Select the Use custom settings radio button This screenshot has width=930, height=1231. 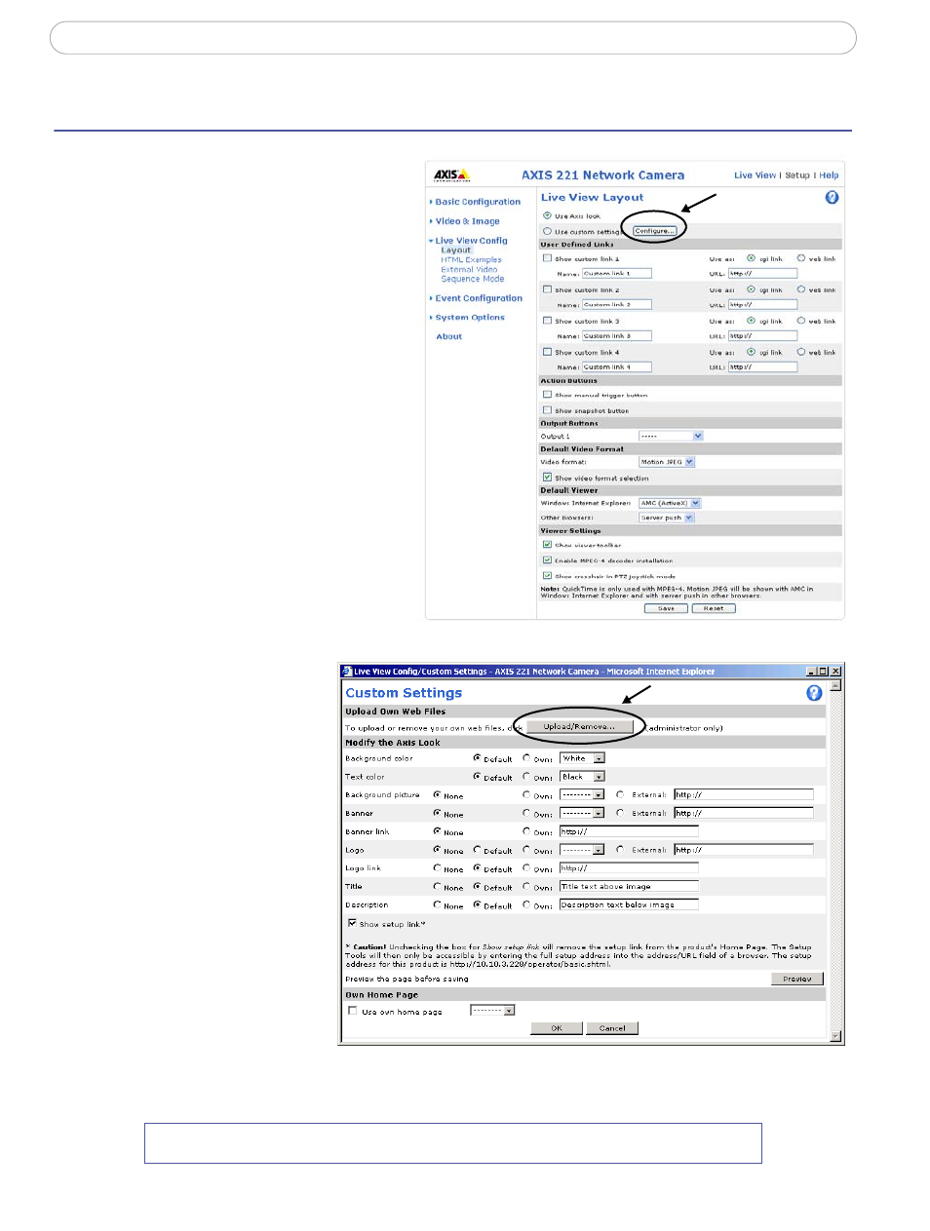click(547, 231)
